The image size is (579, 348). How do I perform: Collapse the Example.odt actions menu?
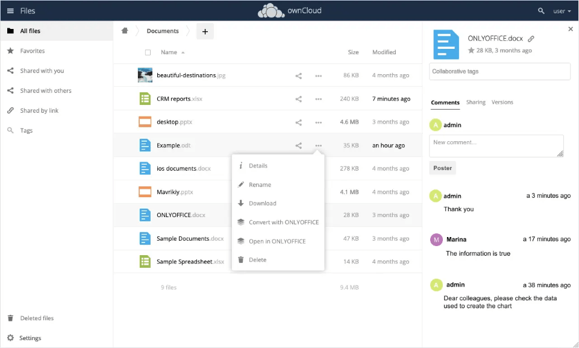pos(318,146)
